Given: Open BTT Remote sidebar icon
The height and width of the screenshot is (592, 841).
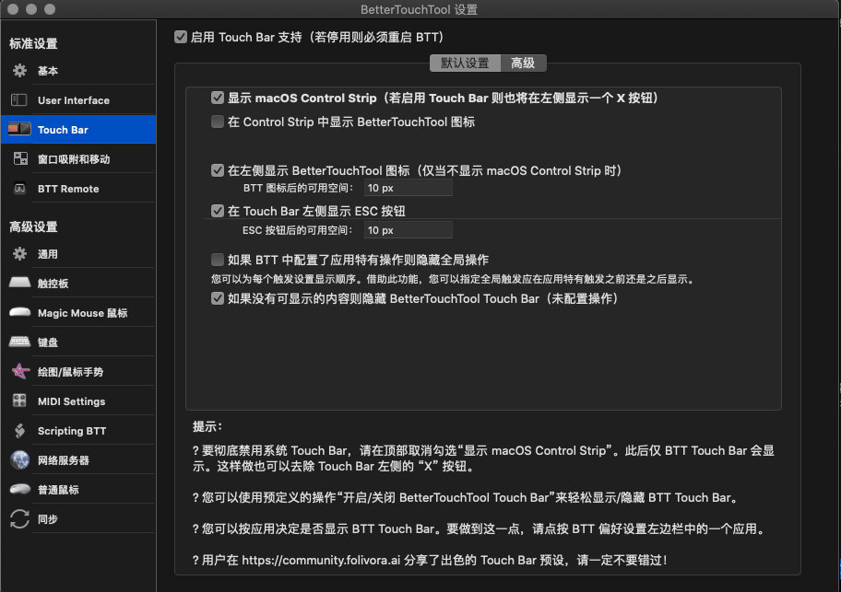Looking at the screenshot, I should click(19, 189).
